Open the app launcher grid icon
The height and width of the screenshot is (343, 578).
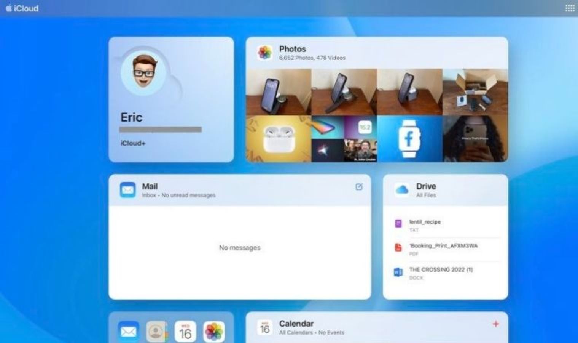point(570,8)
